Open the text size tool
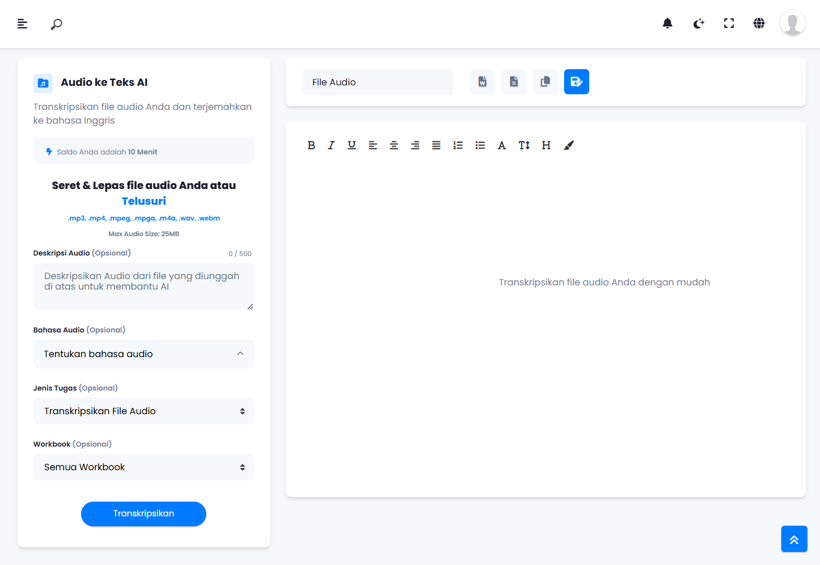This screenshot has height=565, width=820. (524, 146)
